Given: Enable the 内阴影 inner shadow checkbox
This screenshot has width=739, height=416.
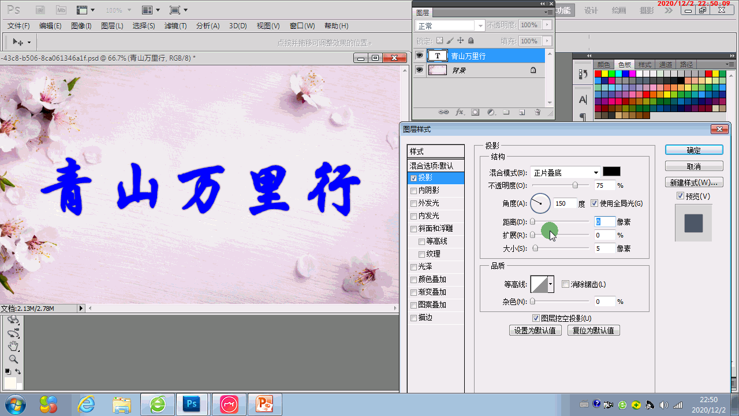Looking at the screenshot, I should point(413,191).
